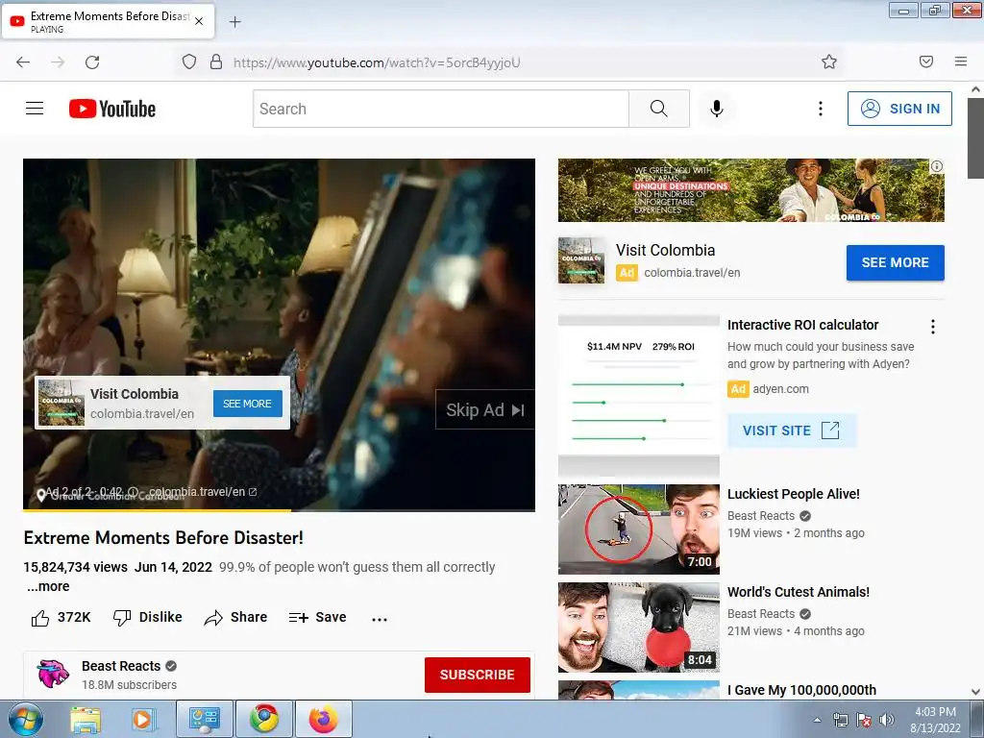Screen dimensions: 984x738
Task: Share the video
Action: (x=236, y=618)
